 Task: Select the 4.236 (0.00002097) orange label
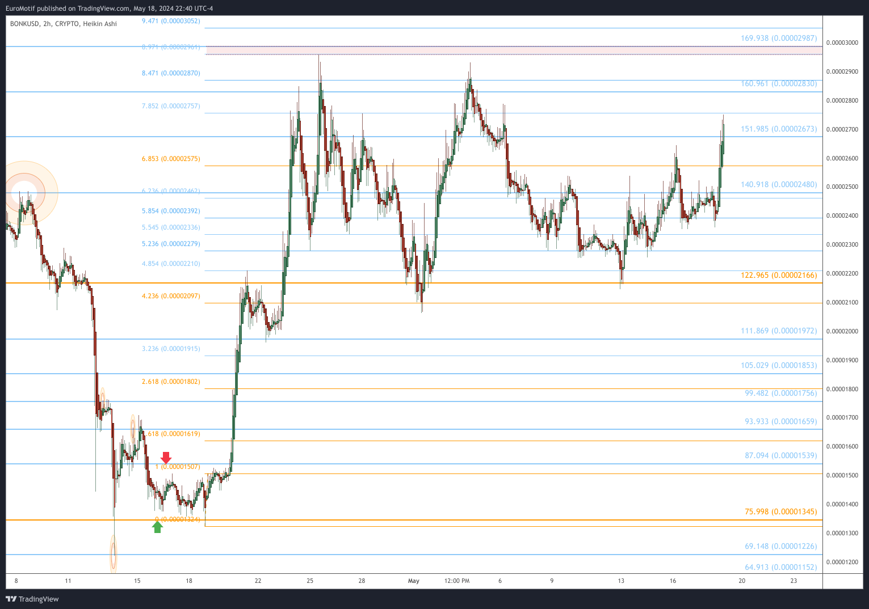[x=171, y=296]
